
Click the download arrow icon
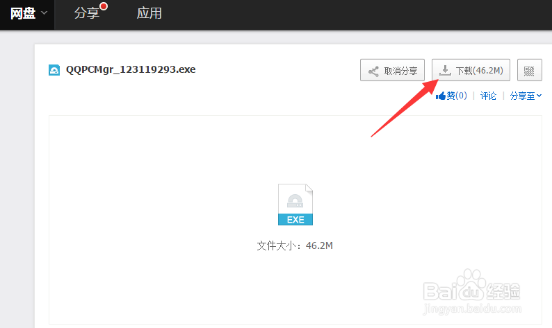445,71
